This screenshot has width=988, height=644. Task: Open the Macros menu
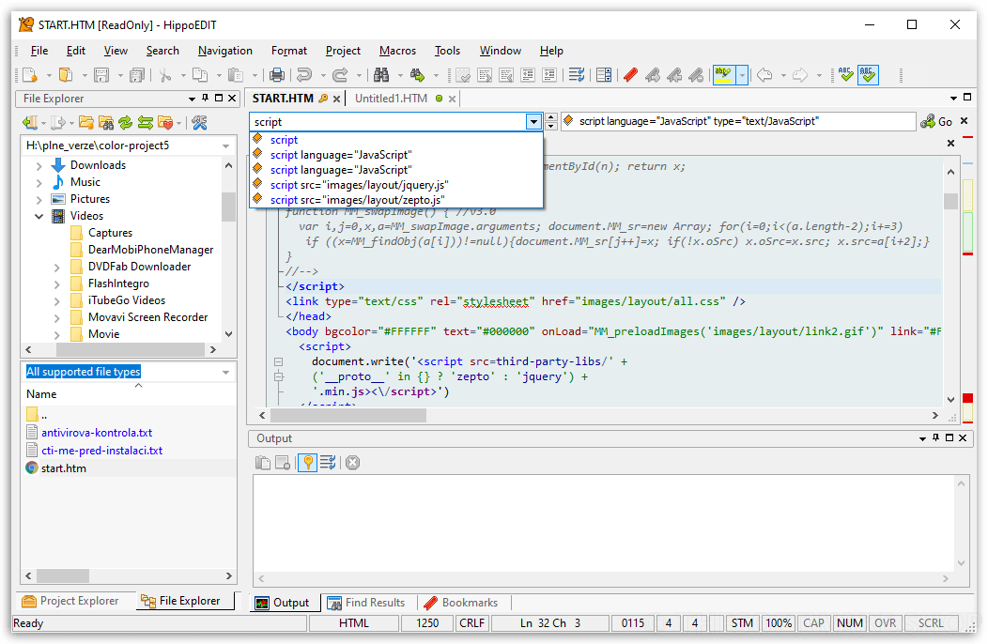[x=397, y=51]
